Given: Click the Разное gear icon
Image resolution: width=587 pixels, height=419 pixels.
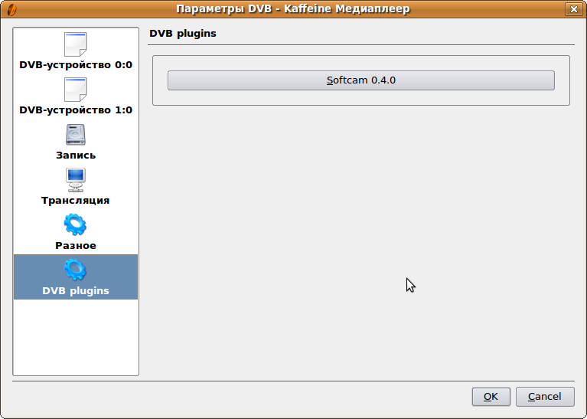Looking at the screenshot, I should pyautogui.click(x=75, y=225).
